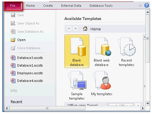The width and height of the screenshot is (152, 114).
Task: Open recent file Database4.accdb
Action: point(30,81)
